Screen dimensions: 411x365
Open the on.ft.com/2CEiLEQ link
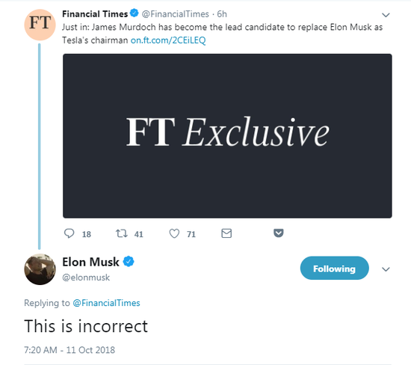pyautogui.click(x=168, y=40)
